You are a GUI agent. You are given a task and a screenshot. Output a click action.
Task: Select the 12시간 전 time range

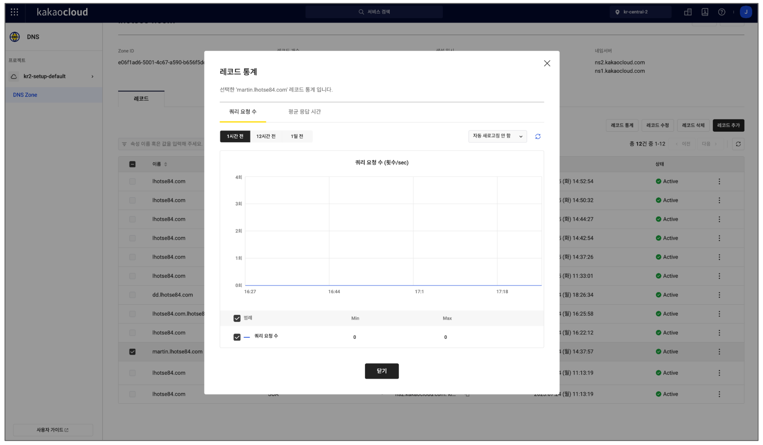pyautogui.click(x=266, y=136)
